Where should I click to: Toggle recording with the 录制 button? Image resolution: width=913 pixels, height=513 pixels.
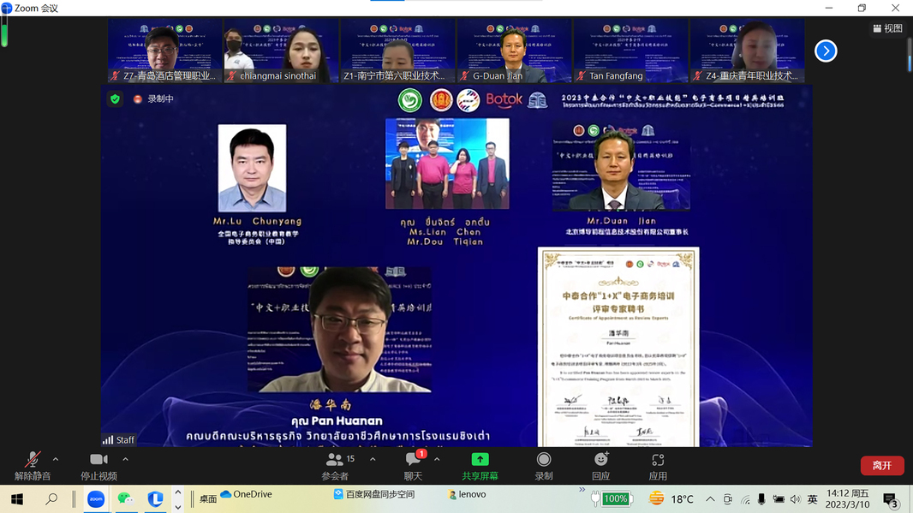coord(543,465)
